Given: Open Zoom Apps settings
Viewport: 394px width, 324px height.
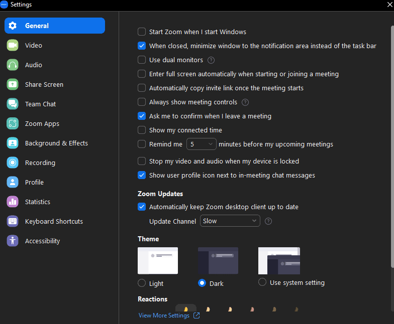Looking at the screenshot, I should [x=55, y=123].
